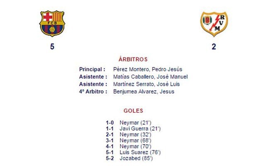Select the GOLES section heading
Viewport: 268px width, 167px height.
133,111
